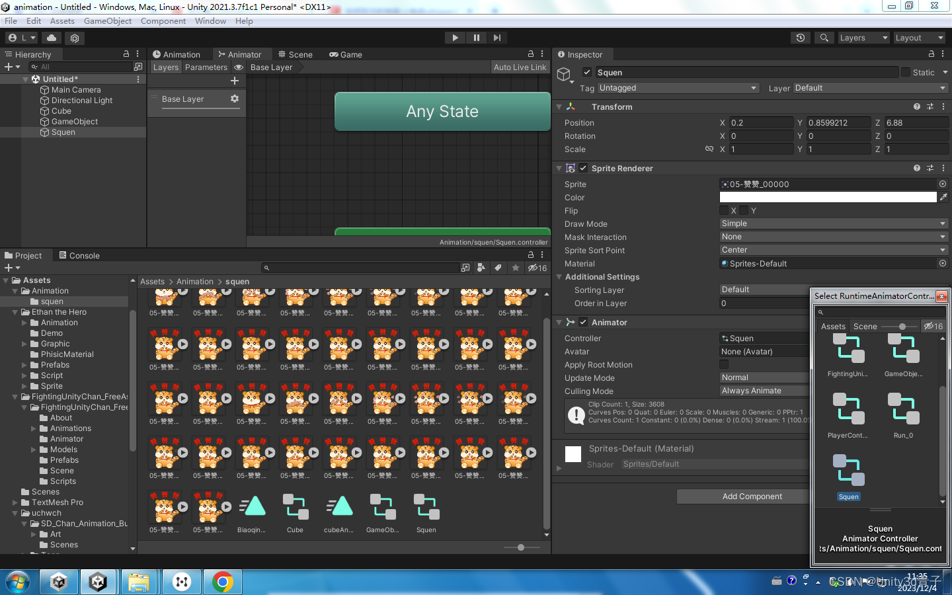Click the Add Component button

coord(752,496)
